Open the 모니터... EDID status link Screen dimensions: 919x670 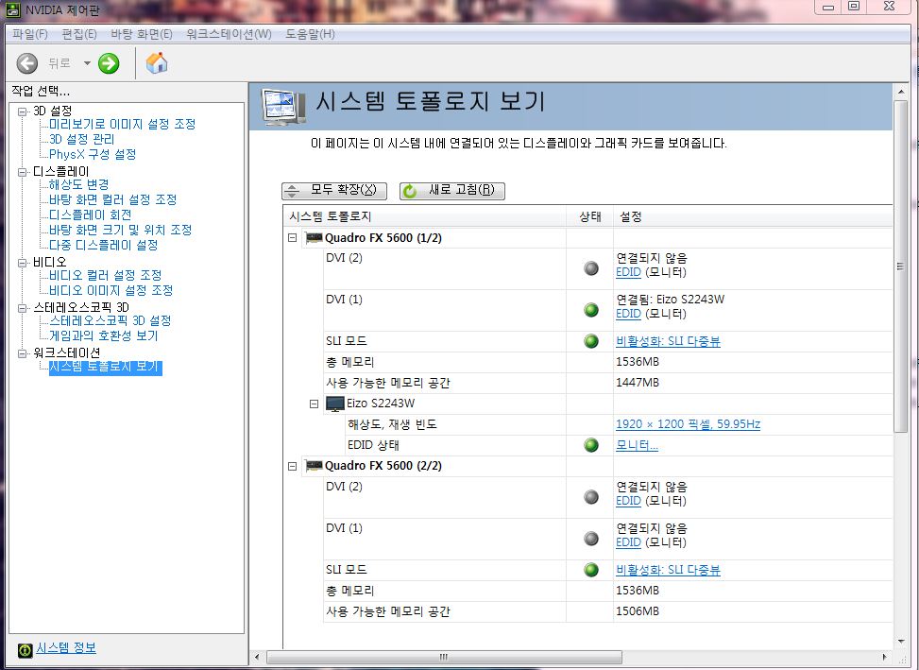click(638, 445)
